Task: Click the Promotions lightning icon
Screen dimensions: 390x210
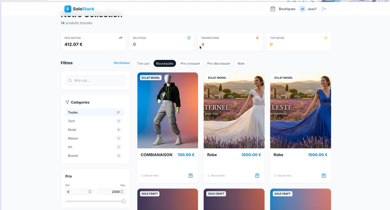Action: [x=257, y=38]
